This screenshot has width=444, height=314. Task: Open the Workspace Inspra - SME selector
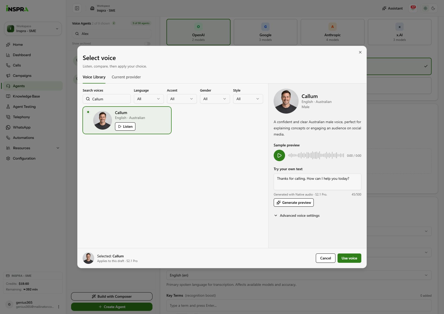click(33, 29)
